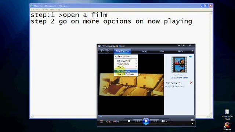Click the Media Player forward arrow
This screenshot has width=235, height=132.
[x=107, y=51]
